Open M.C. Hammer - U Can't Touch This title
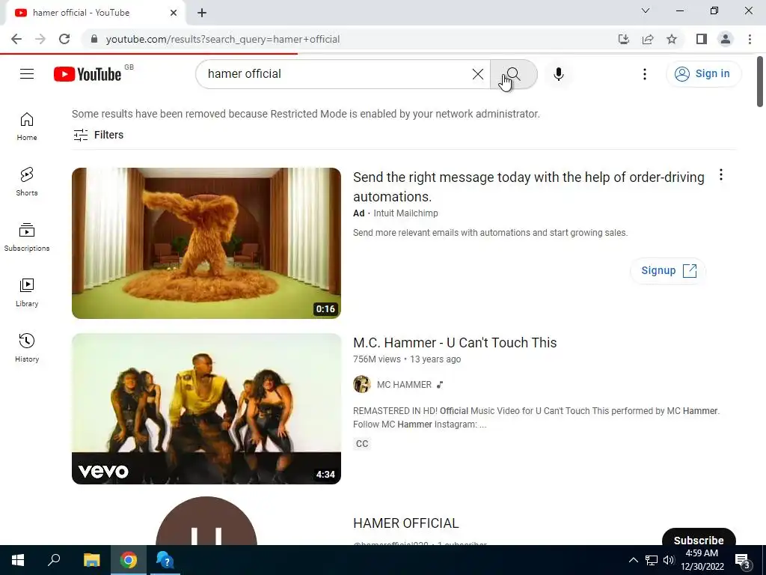766x575 pixels. coord(455,343)
